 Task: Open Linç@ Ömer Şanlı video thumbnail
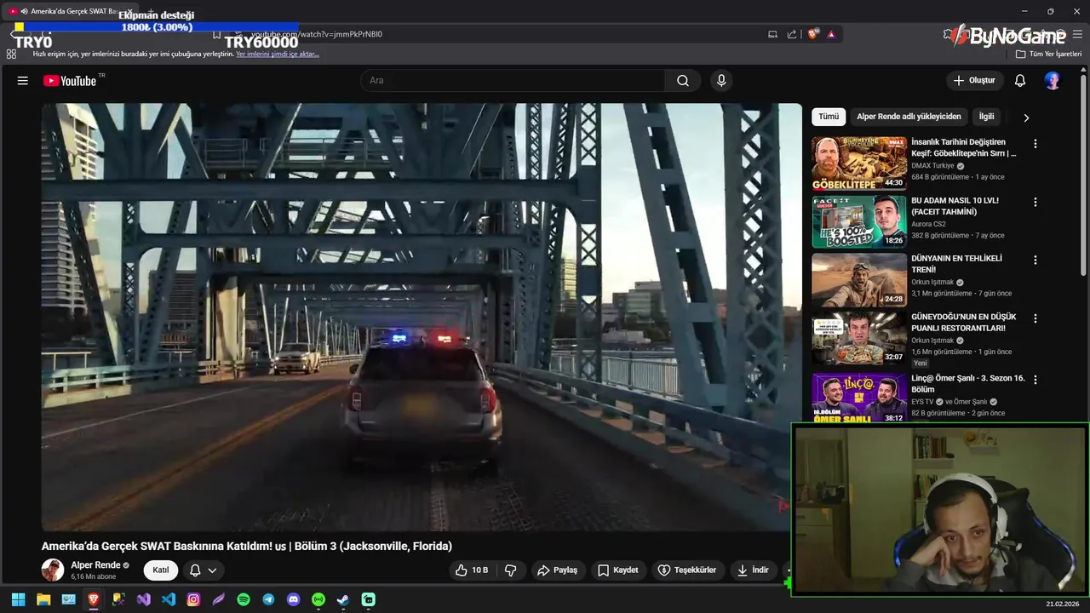(x=859, y=397)
